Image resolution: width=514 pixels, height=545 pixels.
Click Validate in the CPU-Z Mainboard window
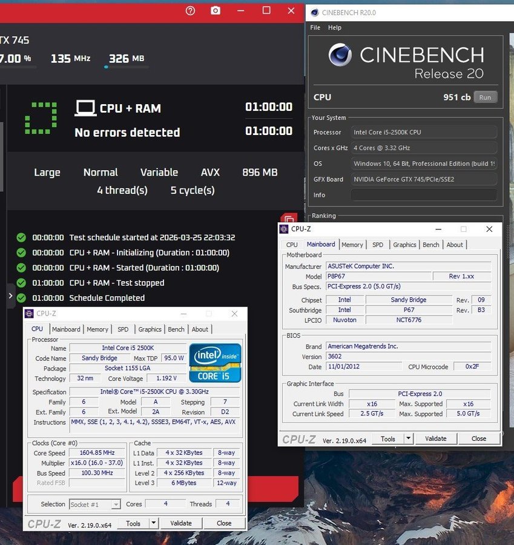(x=435, y=438)
